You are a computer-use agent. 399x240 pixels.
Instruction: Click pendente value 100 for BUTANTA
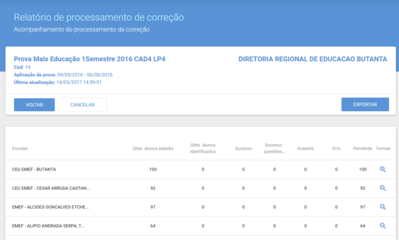pyautogui.click(x=363, y=169)
